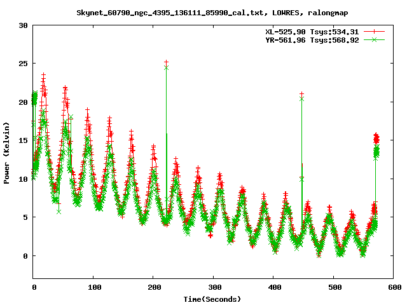407x305 pixels.
Task: Click the green YR legend line sample
Action: click(x=374, y=39)
